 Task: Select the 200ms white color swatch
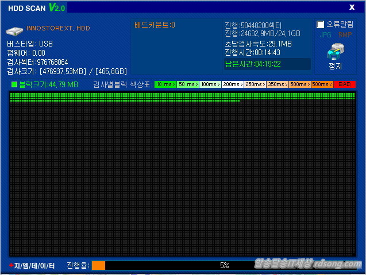pos(233,84)
